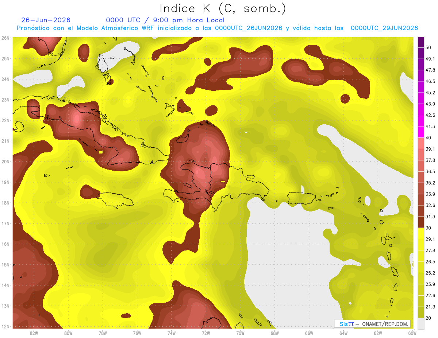Click the colorbar label '29.1'
438x338 pixels.
(430, 239)
